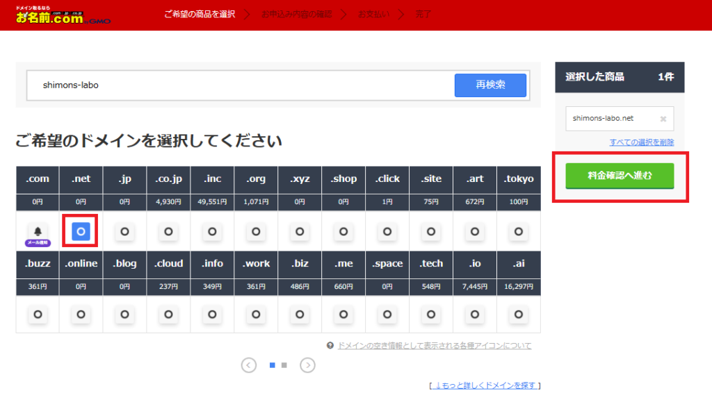This screenshot has width=712, height=418.
Task: Select the .ai domain option
Action: click(x=518, y=315)
